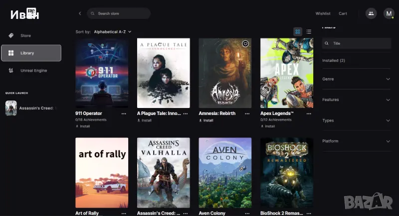Image resolution: width=399 pixels, height=216 pixels.
Task: Click the Aven Colony title text
Action: pos(212,213)
